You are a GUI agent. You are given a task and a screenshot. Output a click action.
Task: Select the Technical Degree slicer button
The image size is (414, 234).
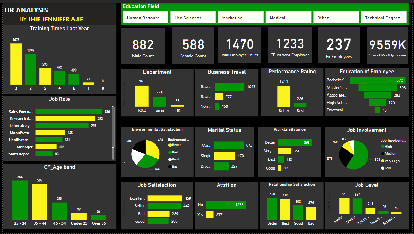point(383,18)
